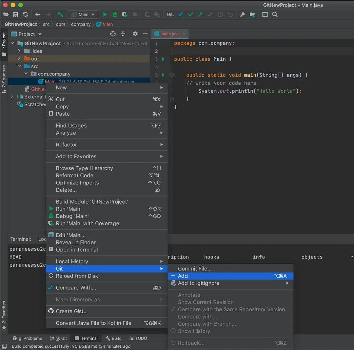Open the TODO tool window
Image resolution: width=354 pixels, height=350 pixels.
[138, 338]
